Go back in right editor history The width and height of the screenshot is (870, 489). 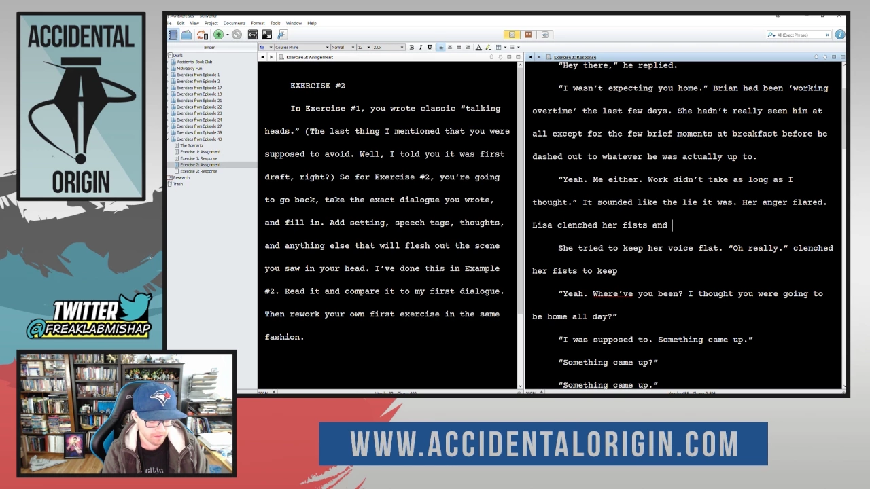530,57
